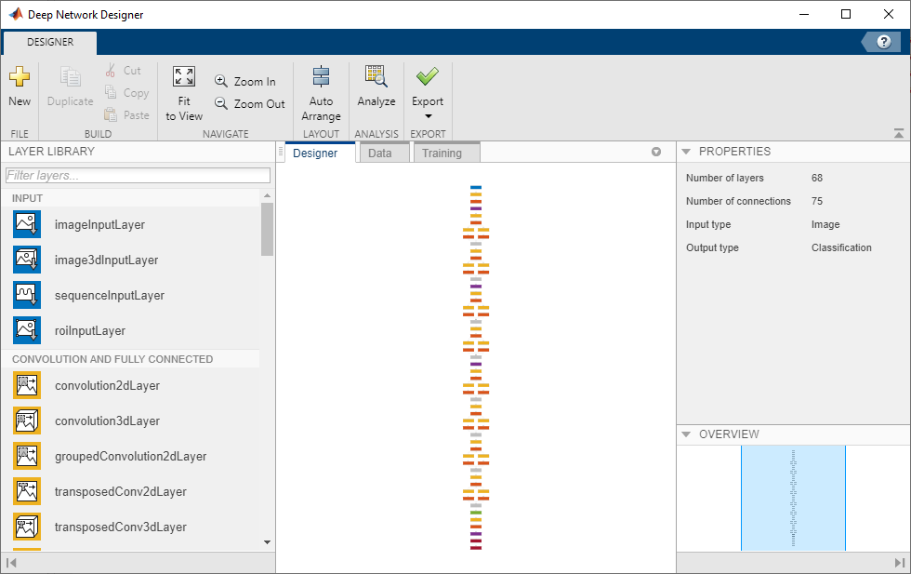Click the Zoom In magnifier icon
The width and height of the screenshot is (911, 574).
(x=221, y=81)
